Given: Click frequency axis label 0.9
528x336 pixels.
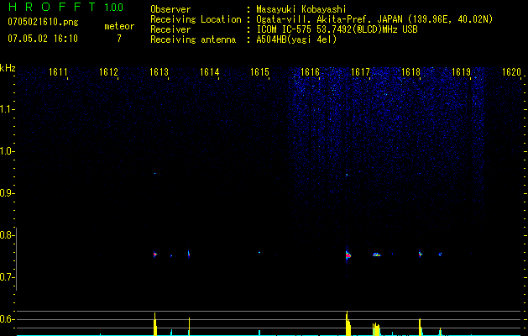Looking at the screenshot, I should click(7, 193).
